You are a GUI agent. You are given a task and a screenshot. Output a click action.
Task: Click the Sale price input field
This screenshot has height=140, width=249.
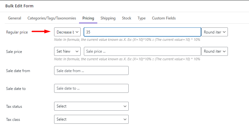[142, 51]
